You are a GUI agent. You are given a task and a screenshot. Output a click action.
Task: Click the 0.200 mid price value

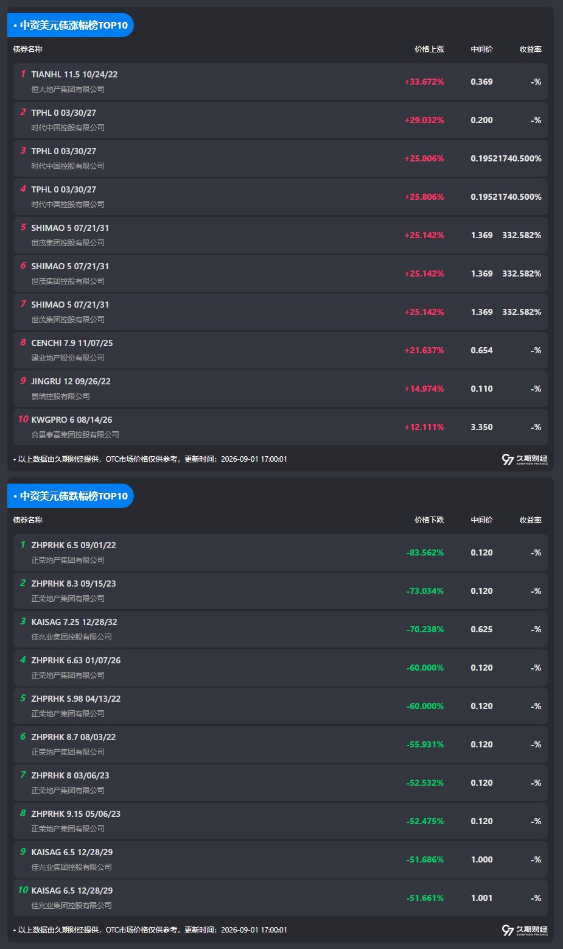[481, 120]
